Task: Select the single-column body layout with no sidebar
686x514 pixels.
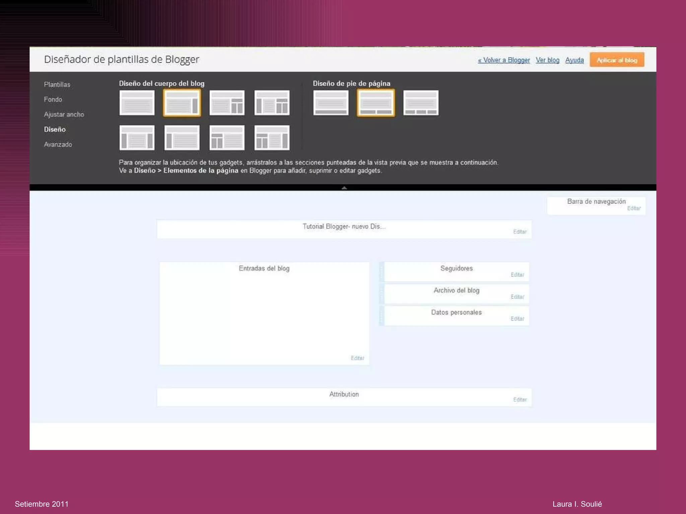Action: click(137, 103)
